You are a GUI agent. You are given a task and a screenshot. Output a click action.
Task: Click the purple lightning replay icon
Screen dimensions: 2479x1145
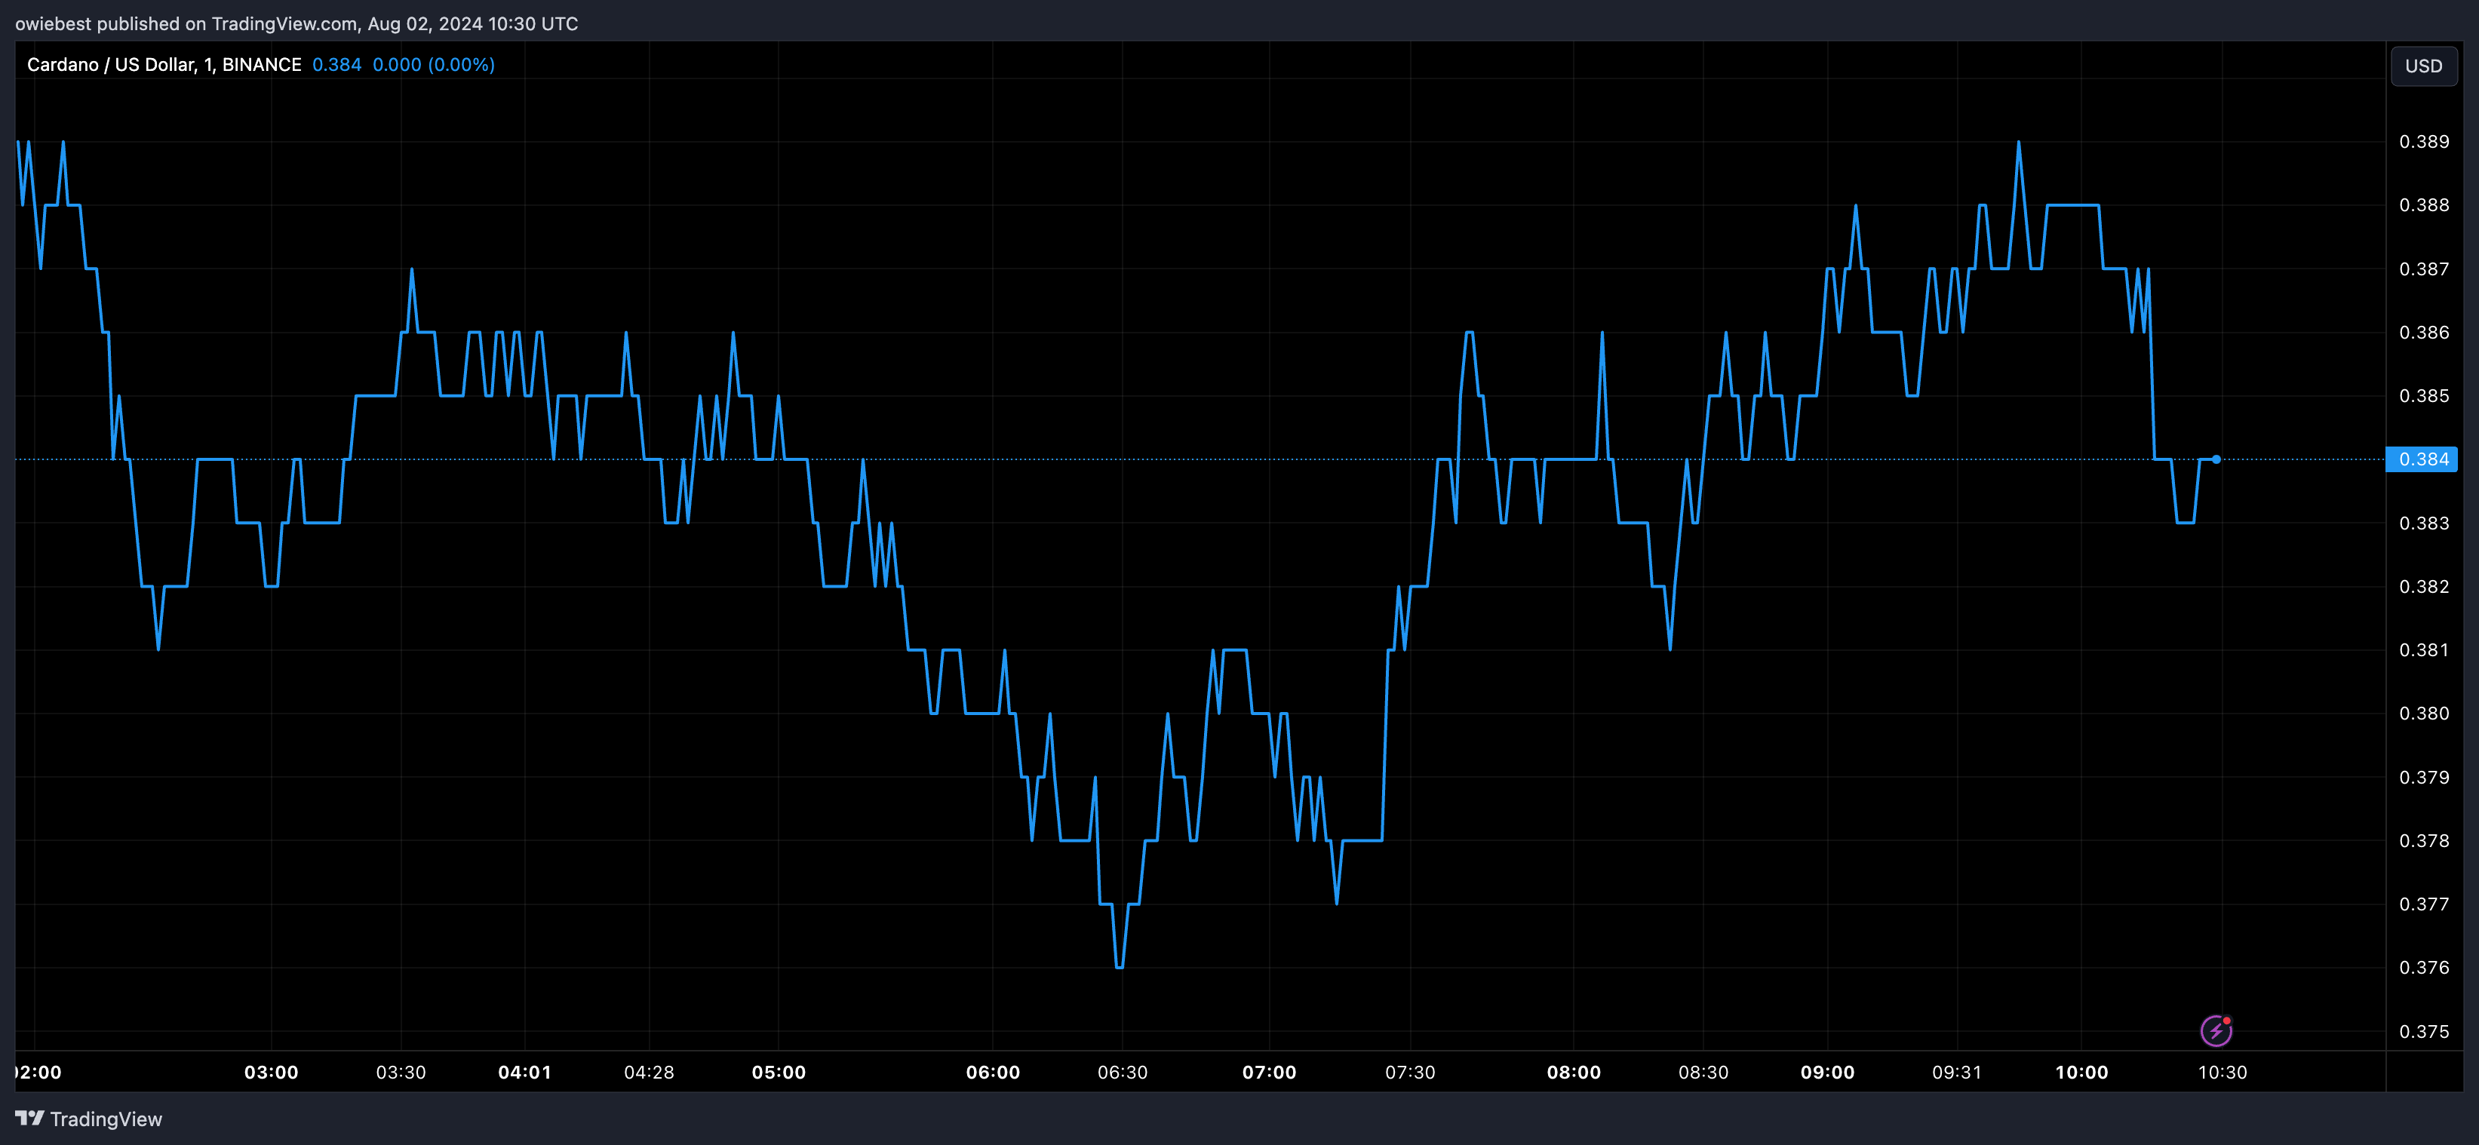tap(2216, 1030)
